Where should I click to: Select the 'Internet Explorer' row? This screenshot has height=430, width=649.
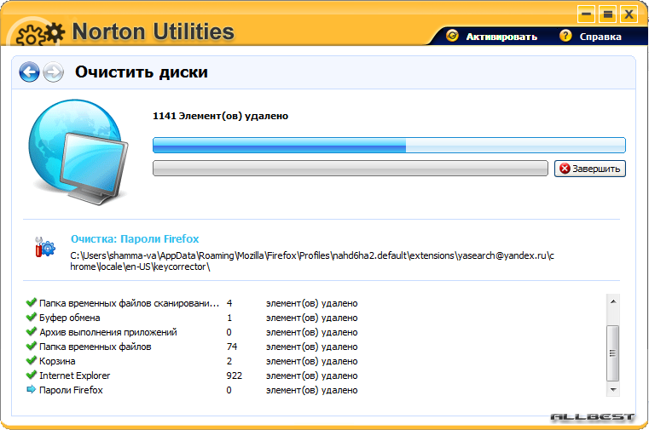click(x=192, y=376)
